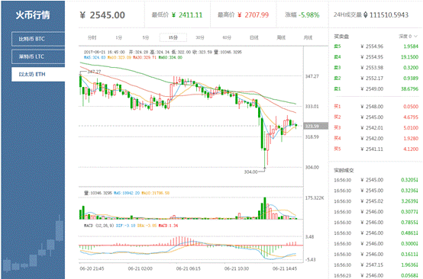
Task: Select the 卖1 ask at 2549.00
Action: [376, 89]
